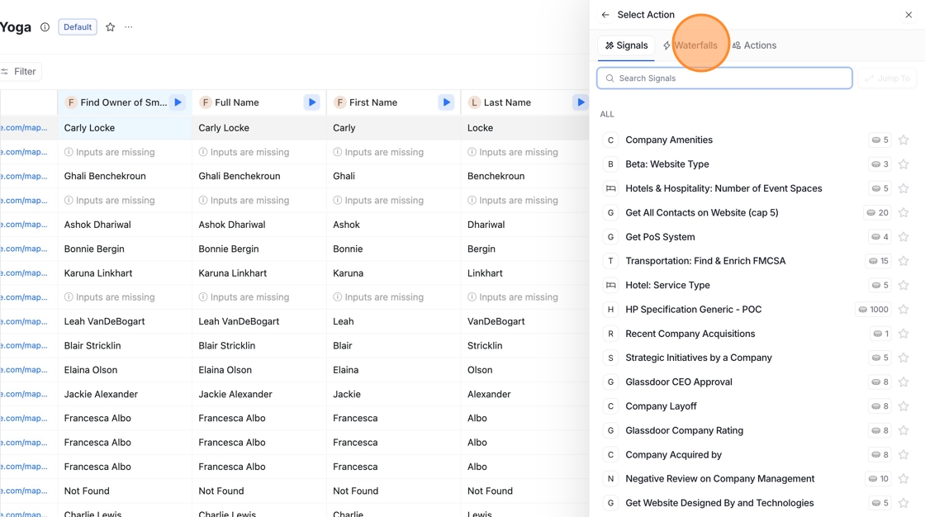Image resolution: width=925 pixels, height=517 pixels.
Task: Favorite HP Specification Generic - POC signal
Action: click(904, 309)
